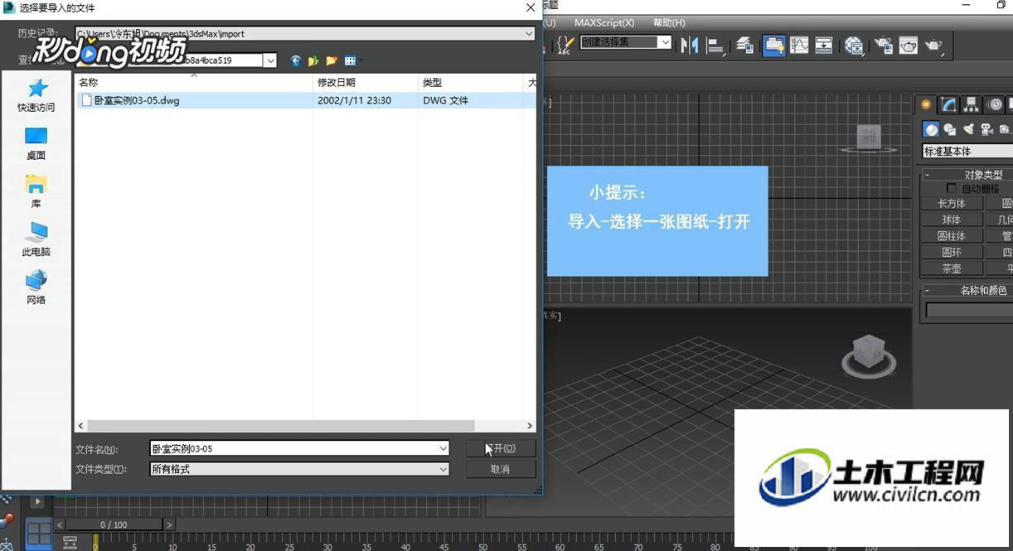1013x551 pixels.
Task: Expand the history path (历史记录) dropdown
Action: (x=529, y=34)
